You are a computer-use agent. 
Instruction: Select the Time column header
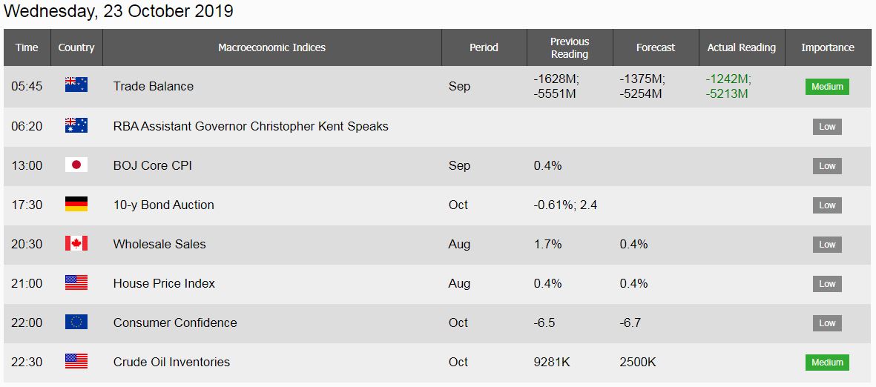[x=27, y=47]
